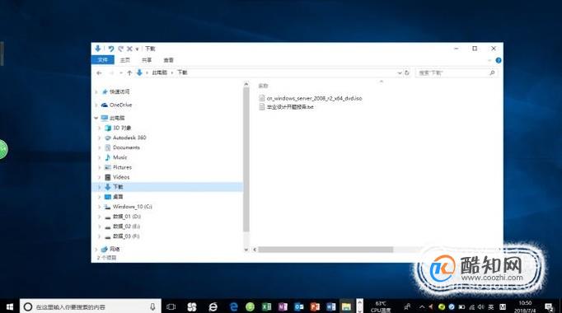Screen dimensions: 562x313
Task: Click the horizontal scrollbar in file list
Action: click(x=325, y=250)
